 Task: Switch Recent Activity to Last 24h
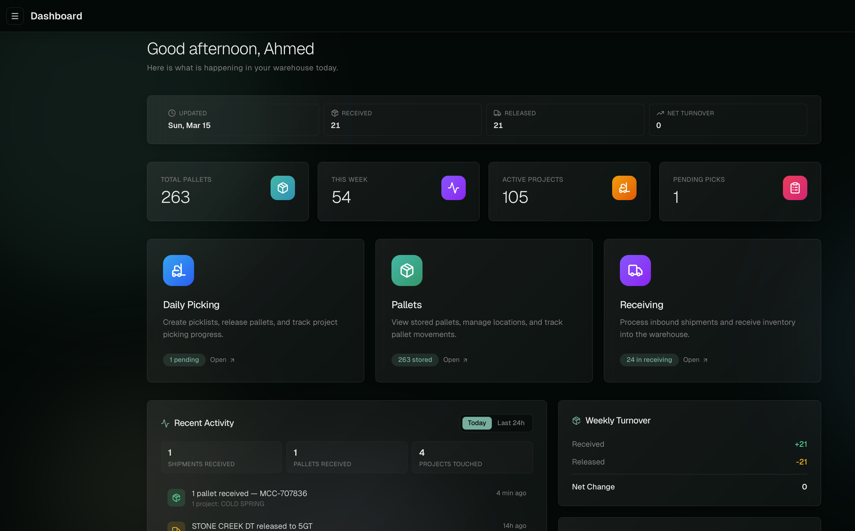click(510, 423)
